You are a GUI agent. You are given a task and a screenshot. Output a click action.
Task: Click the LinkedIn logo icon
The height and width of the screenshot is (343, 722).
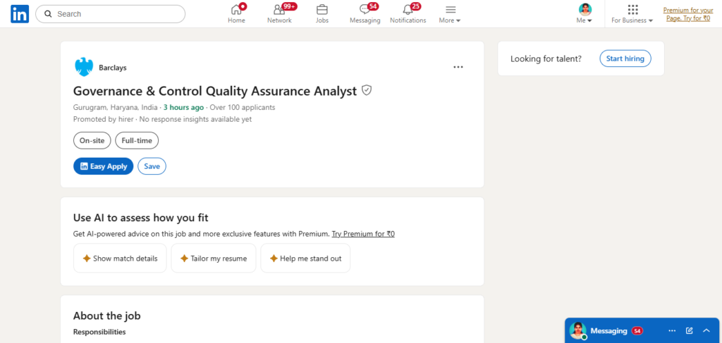coord(20,14)
